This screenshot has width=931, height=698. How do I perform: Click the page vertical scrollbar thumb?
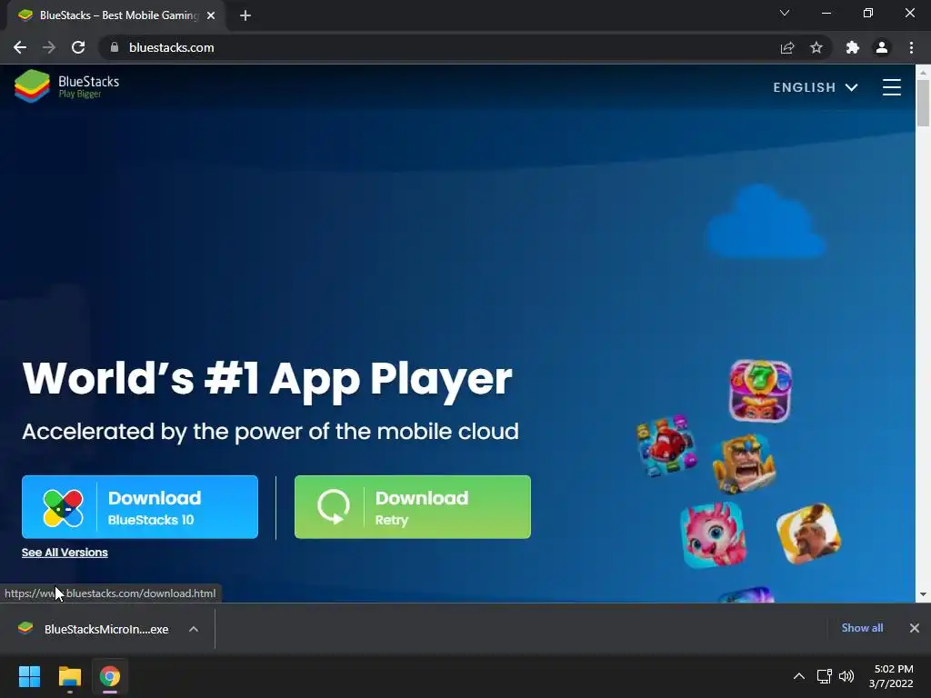(923, 103)
